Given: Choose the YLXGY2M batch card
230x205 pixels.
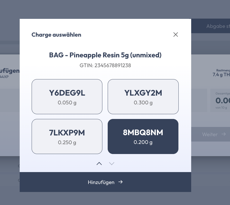Looking at the screenshot, I should pyautogui.click(x=143, y=97).
